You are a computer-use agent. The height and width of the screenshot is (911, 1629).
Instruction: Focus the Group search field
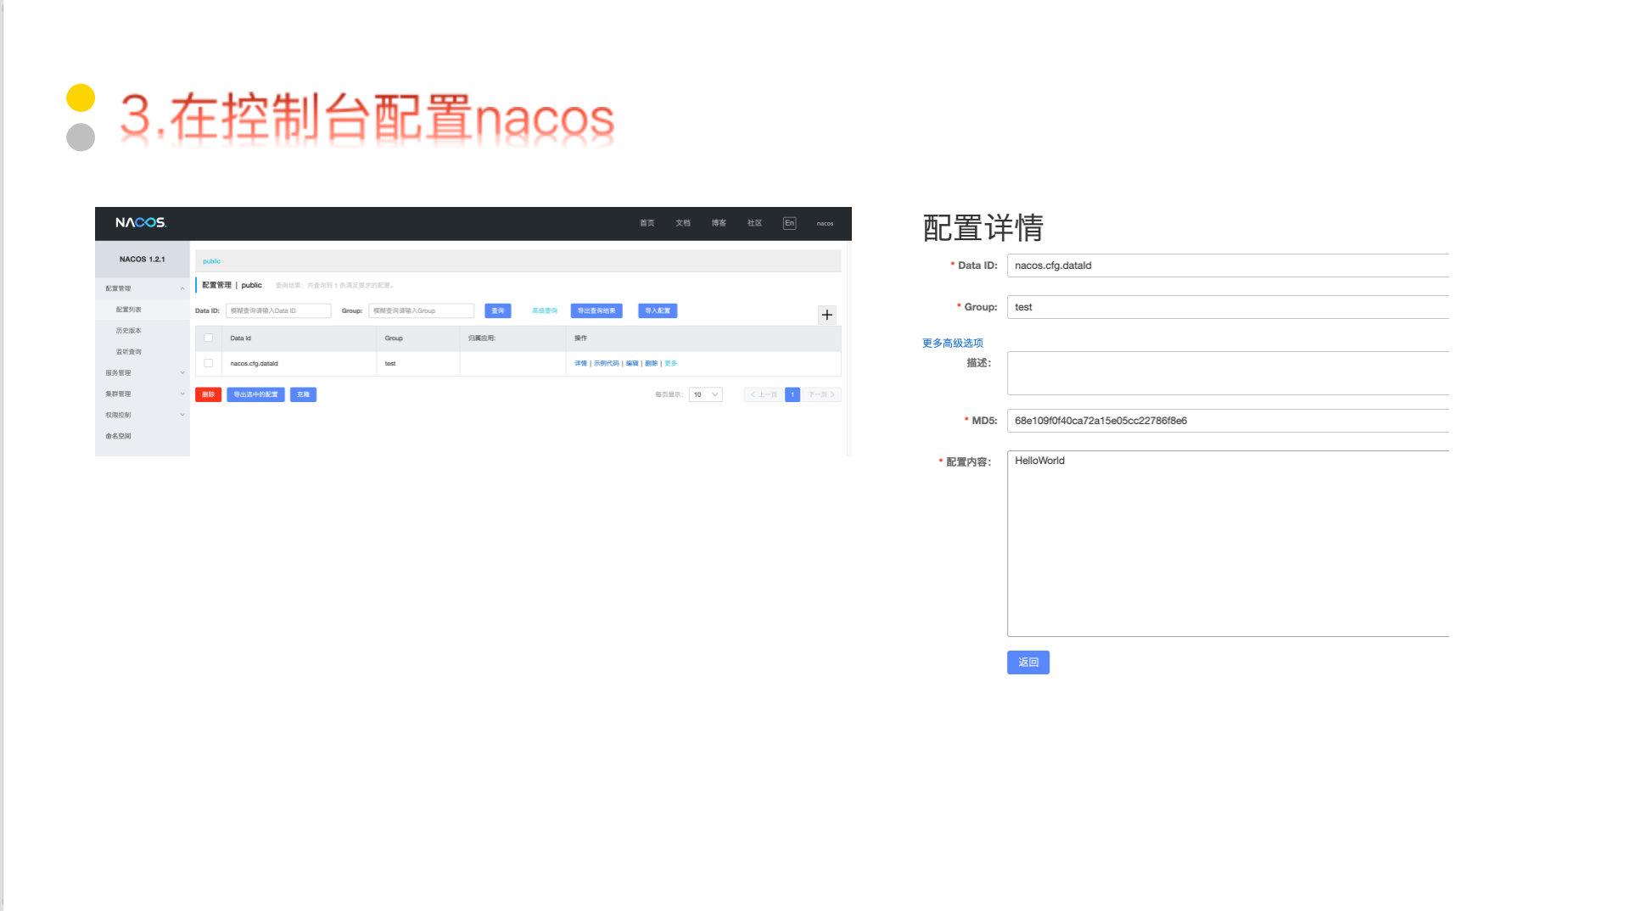coord(421,310)
